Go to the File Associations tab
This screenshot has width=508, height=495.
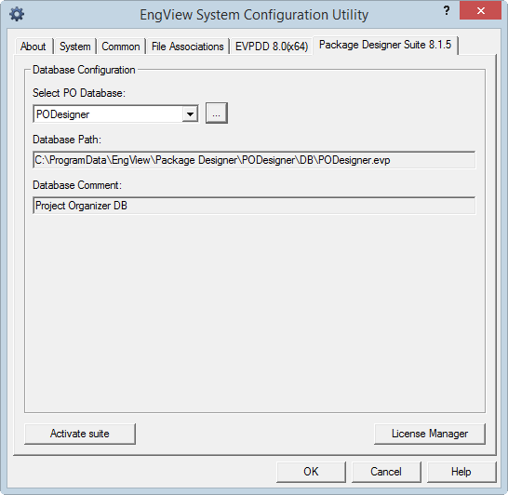(188, 47)
